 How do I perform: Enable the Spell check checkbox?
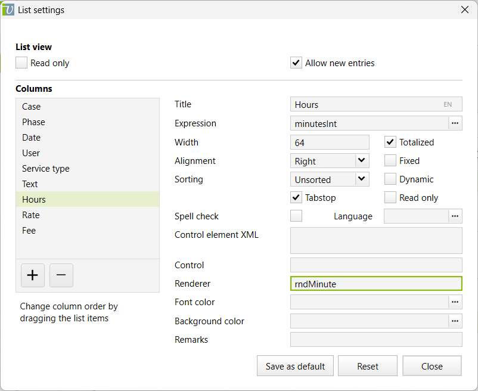click(296, 216)
